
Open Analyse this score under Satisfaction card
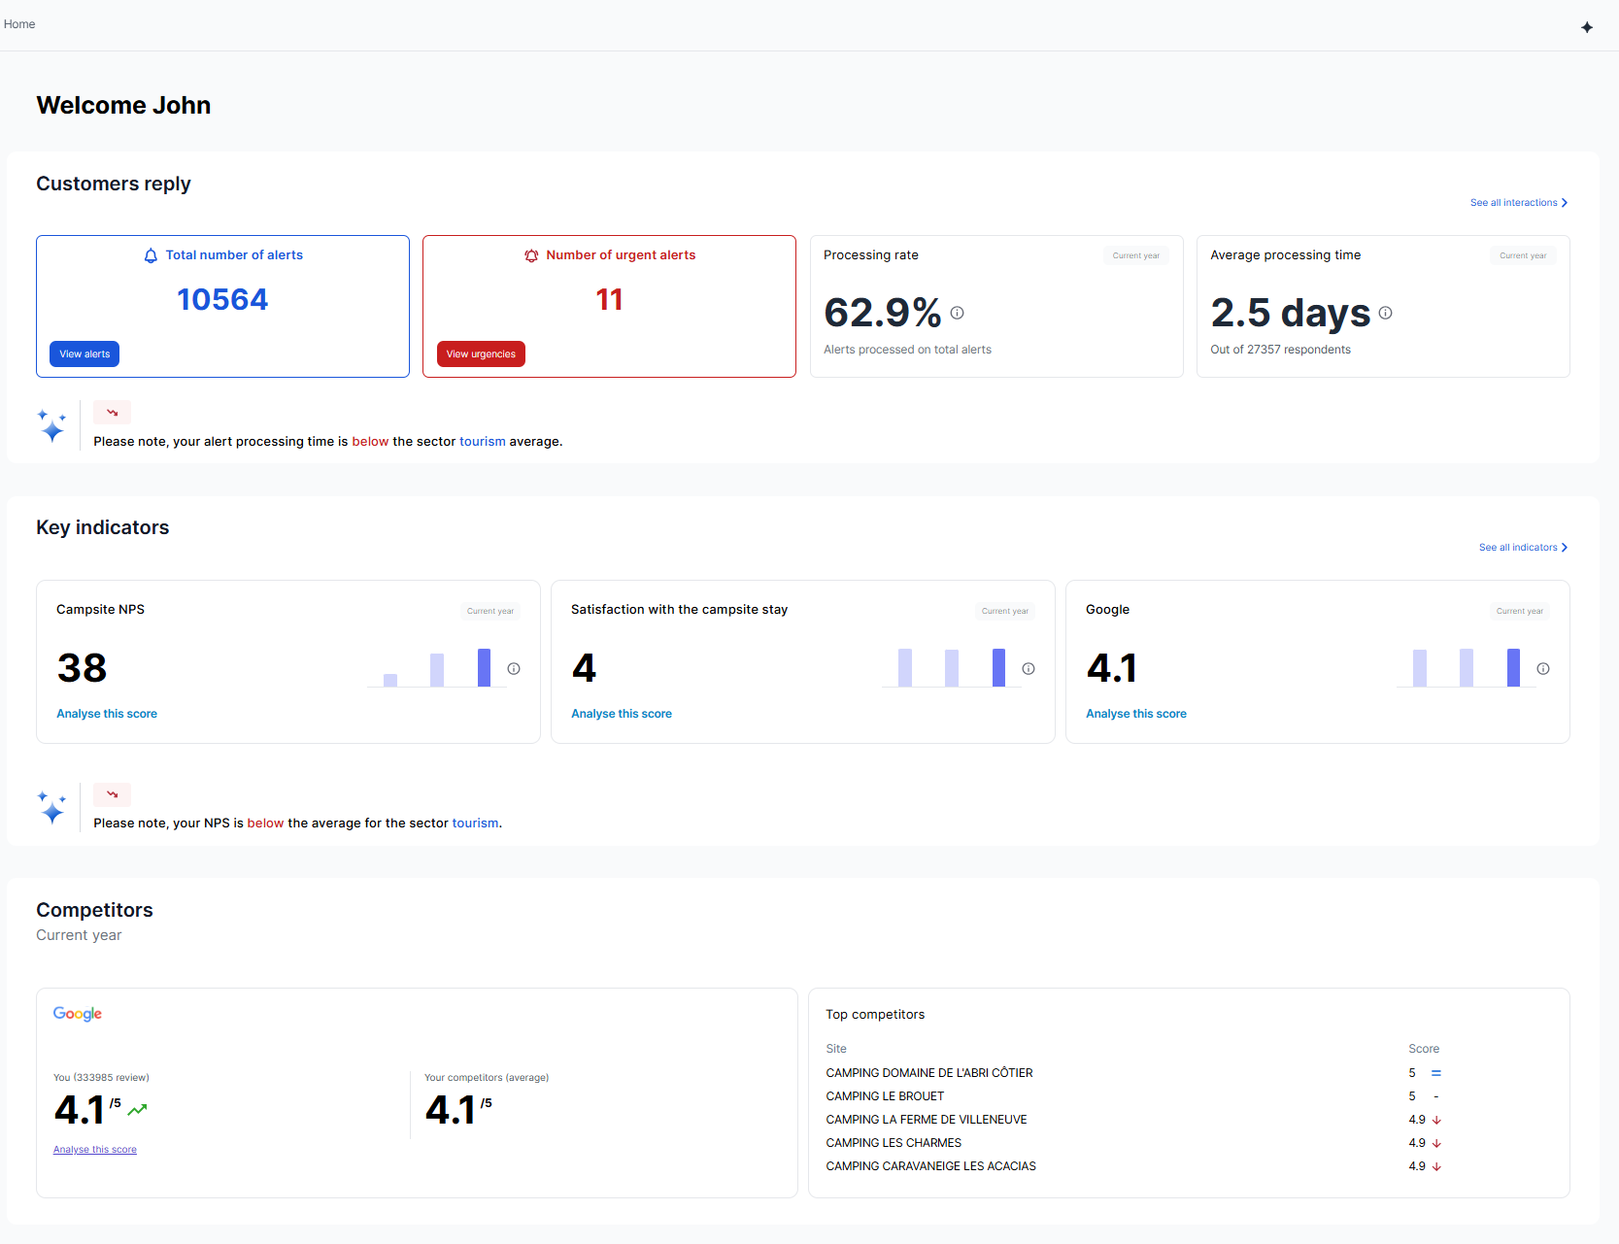click(622, 714)
